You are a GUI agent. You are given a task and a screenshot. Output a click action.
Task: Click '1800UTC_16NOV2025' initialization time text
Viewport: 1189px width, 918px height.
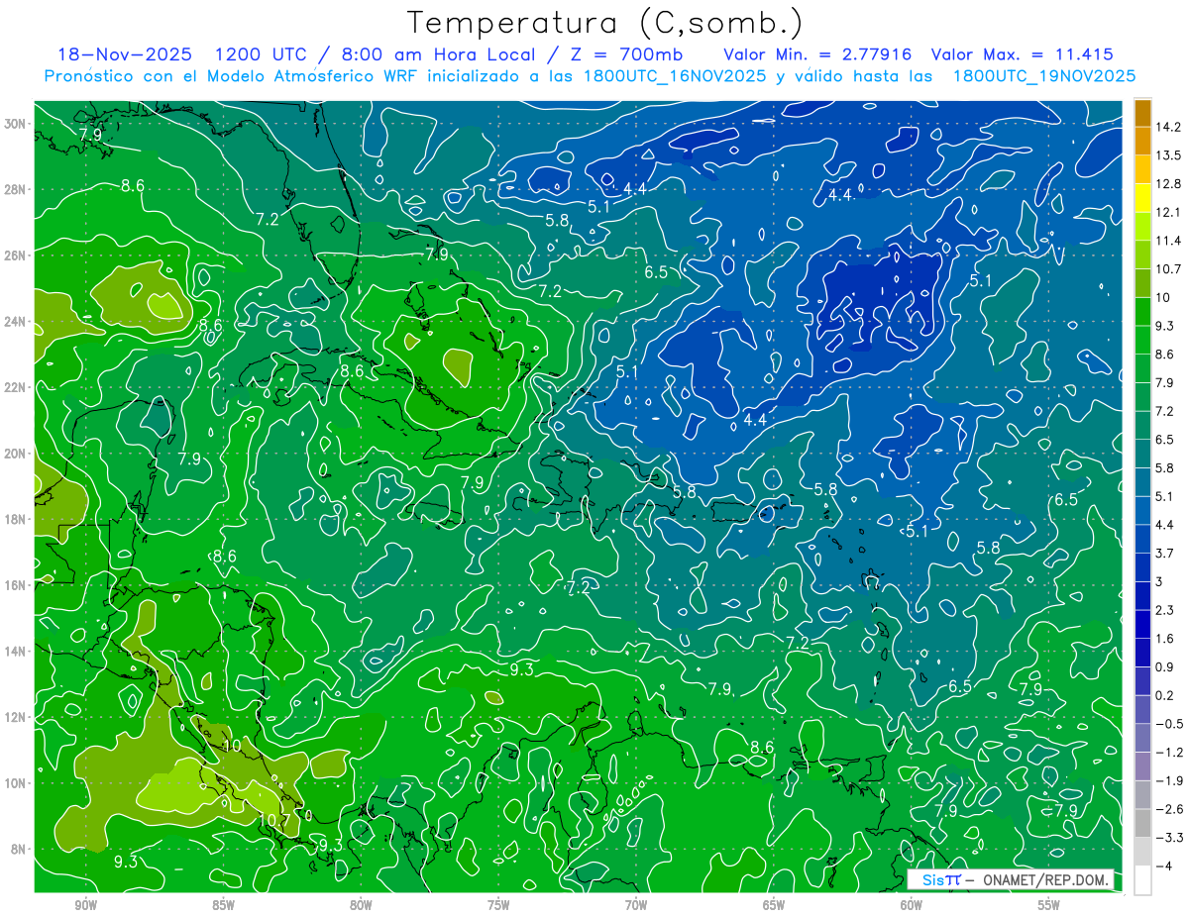(675, 75)
